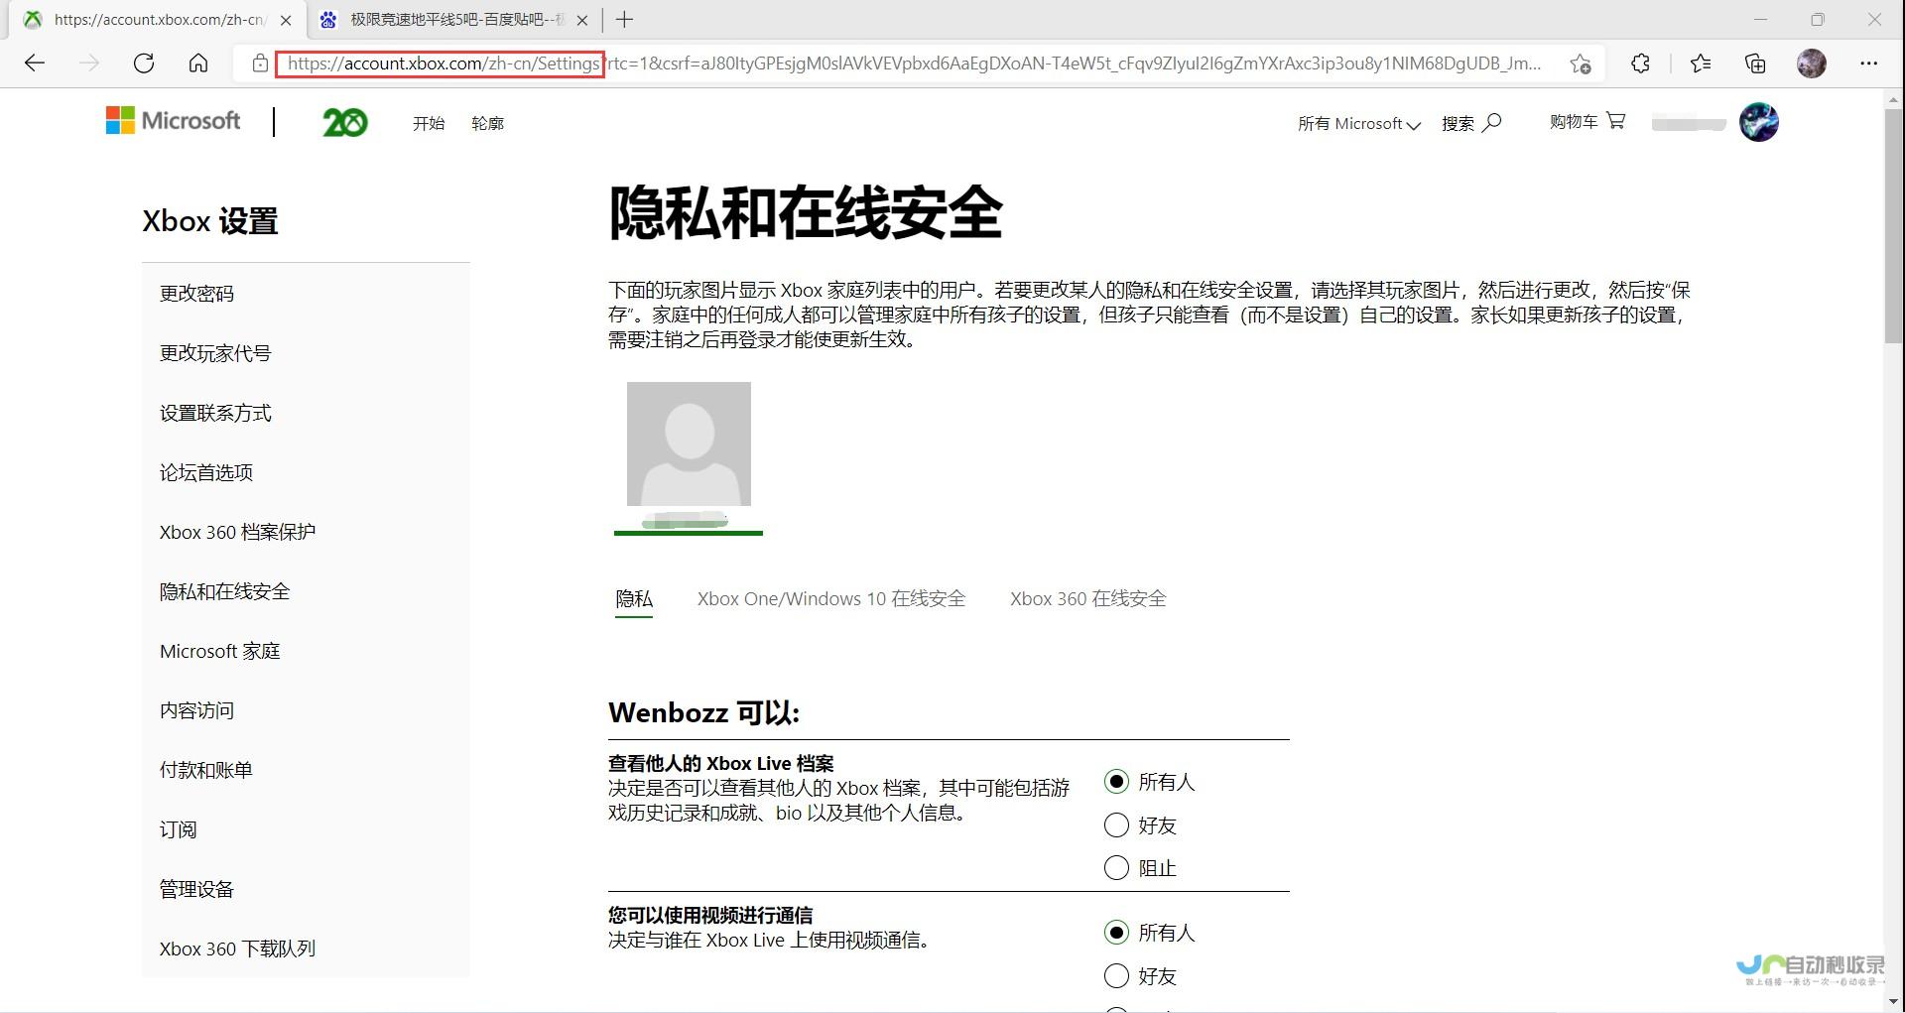Close the 极限竞速地平线5吧 tab
The image size is (1905, 1013).
coord(581,20)
